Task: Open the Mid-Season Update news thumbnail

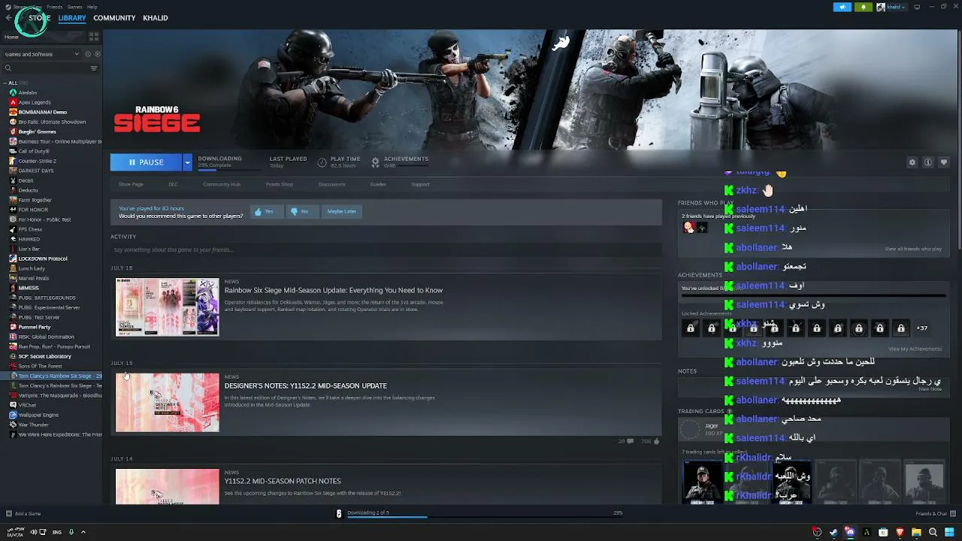Action: (x=167, y=307)
